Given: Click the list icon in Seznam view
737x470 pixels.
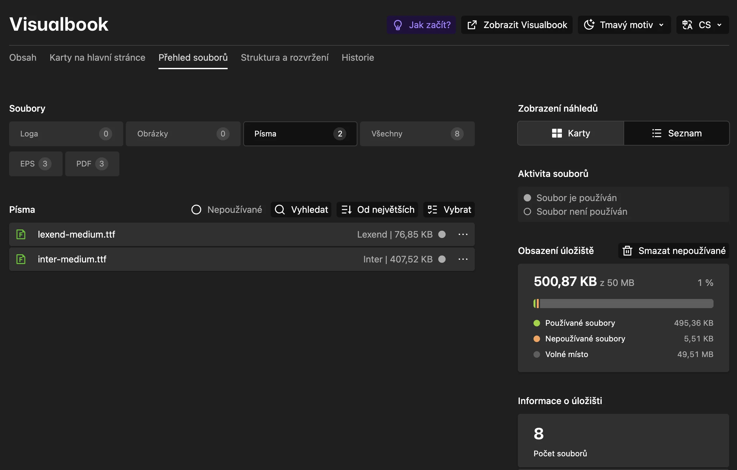Looking at the screenshot, I should coord(657,133).
